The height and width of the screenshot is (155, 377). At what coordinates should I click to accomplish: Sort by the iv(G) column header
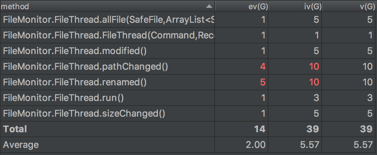coord(310,6)
